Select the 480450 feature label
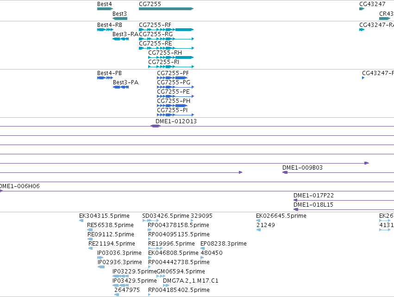This screenshot has width=394, height=297. click(x=212, y=253)
